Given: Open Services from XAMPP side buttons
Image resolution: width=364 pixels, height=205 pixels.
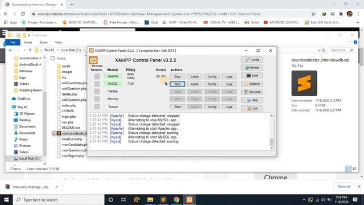Looking at the screenshot, I should coord(252,92).
